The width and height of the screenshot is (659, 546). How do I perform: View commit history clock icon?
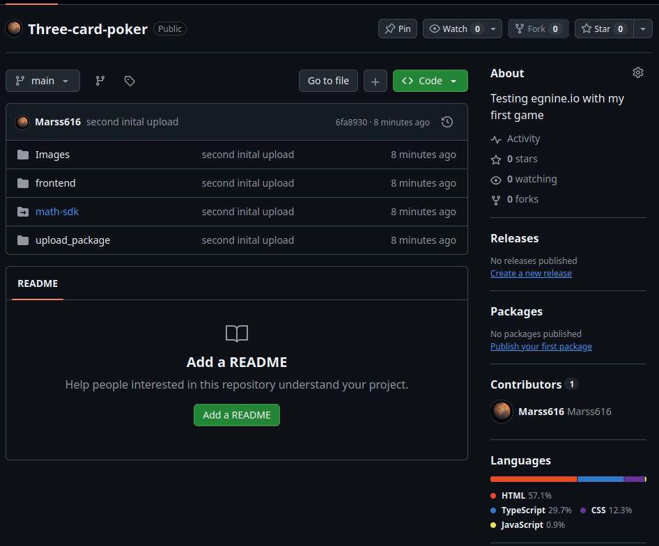(447, 122)
